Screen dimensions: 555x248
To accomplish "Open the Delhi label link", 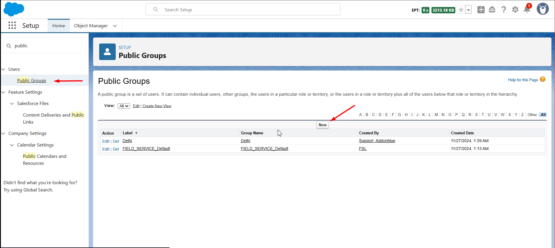I will 127,141.
